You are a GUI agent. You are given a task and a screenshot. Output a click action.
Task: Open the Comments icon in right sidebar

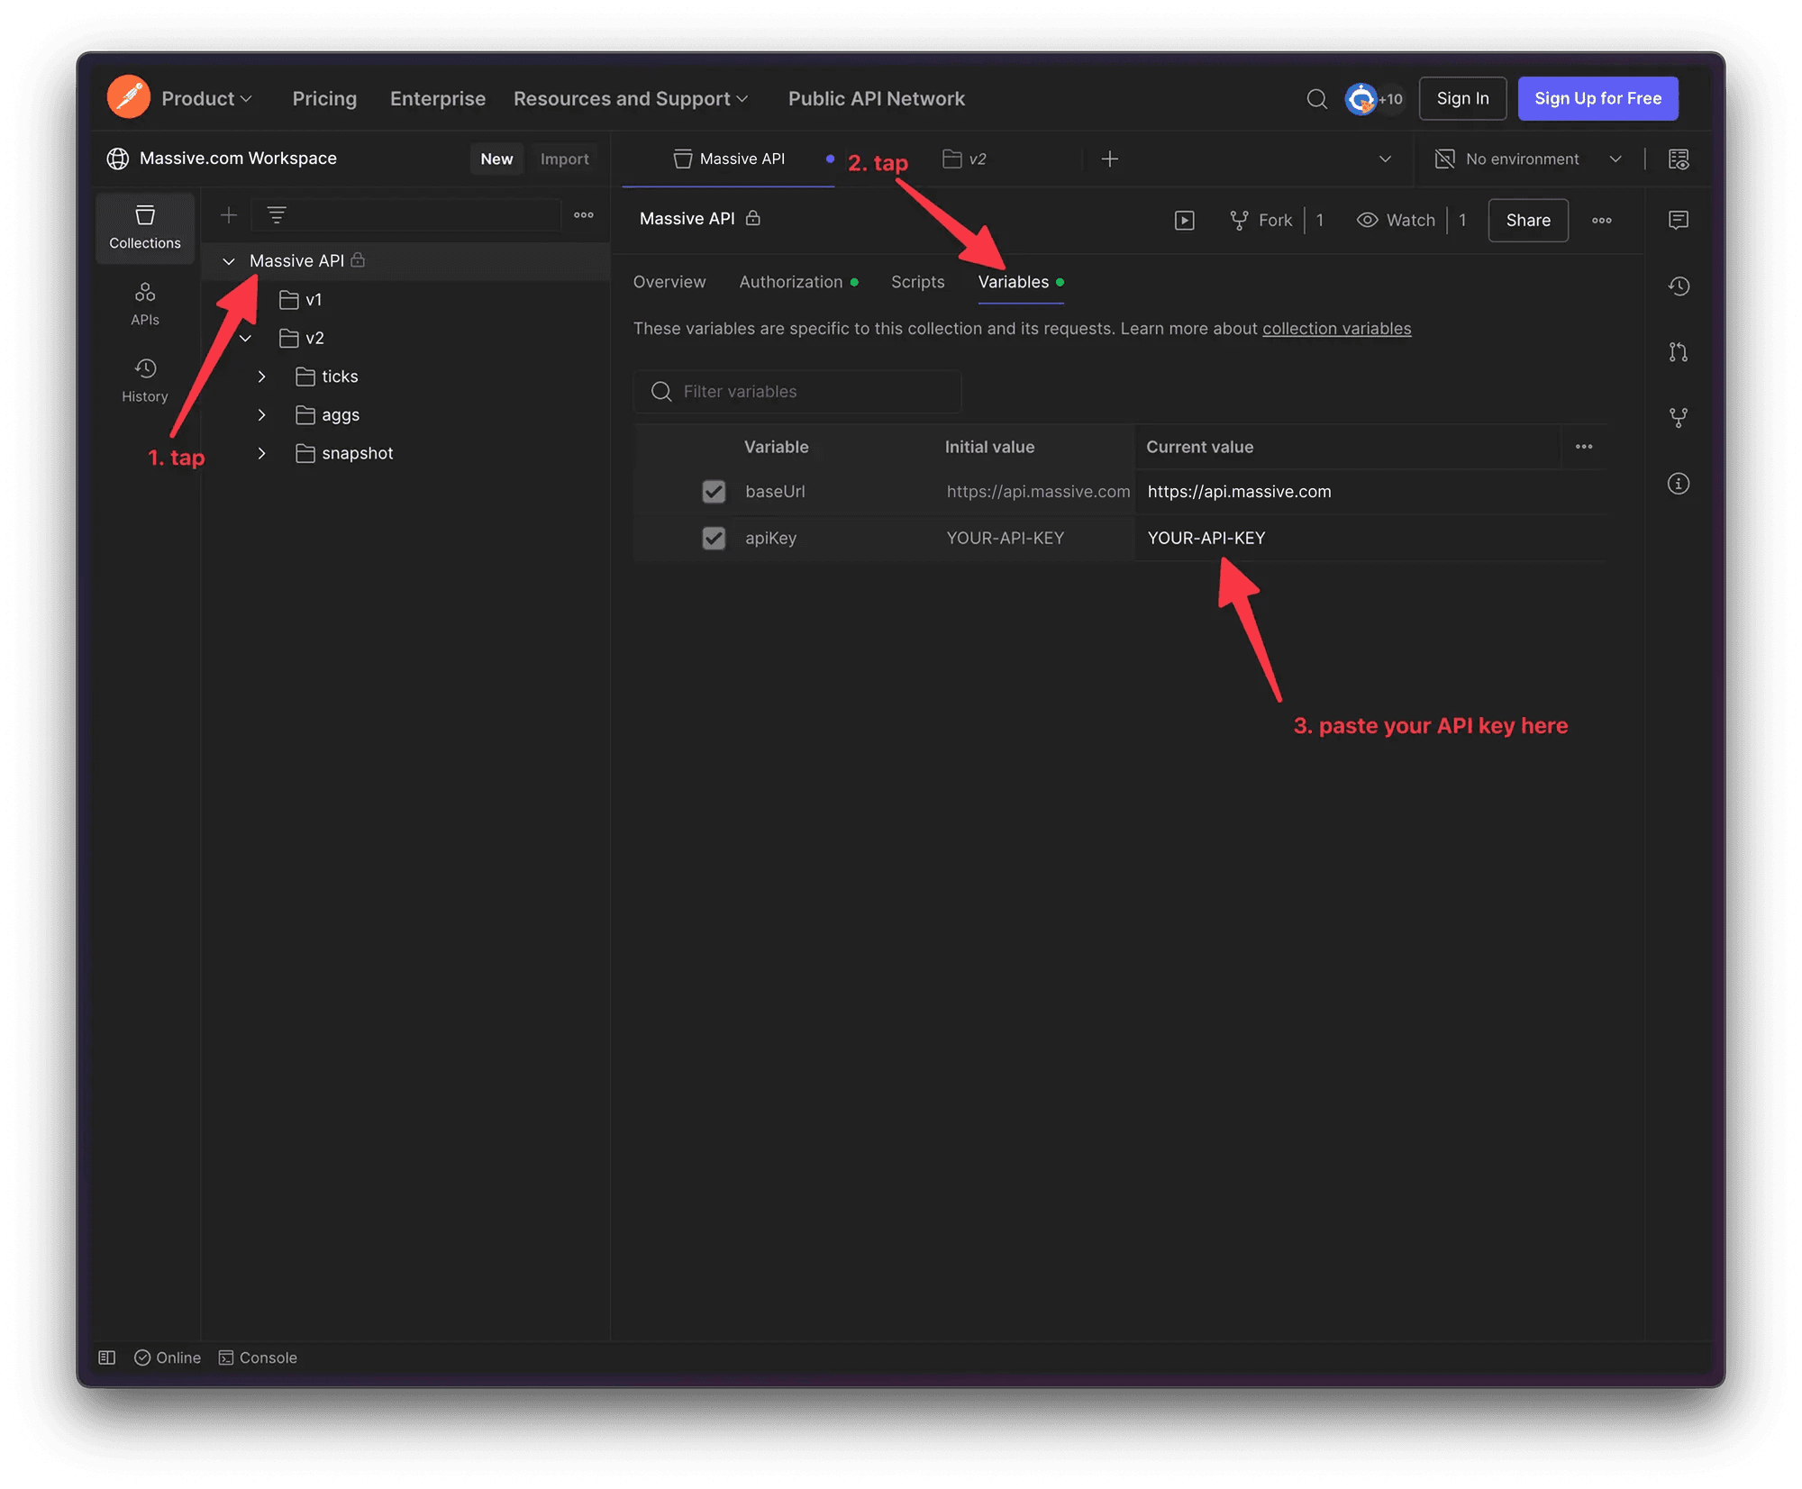[1678, 220]
